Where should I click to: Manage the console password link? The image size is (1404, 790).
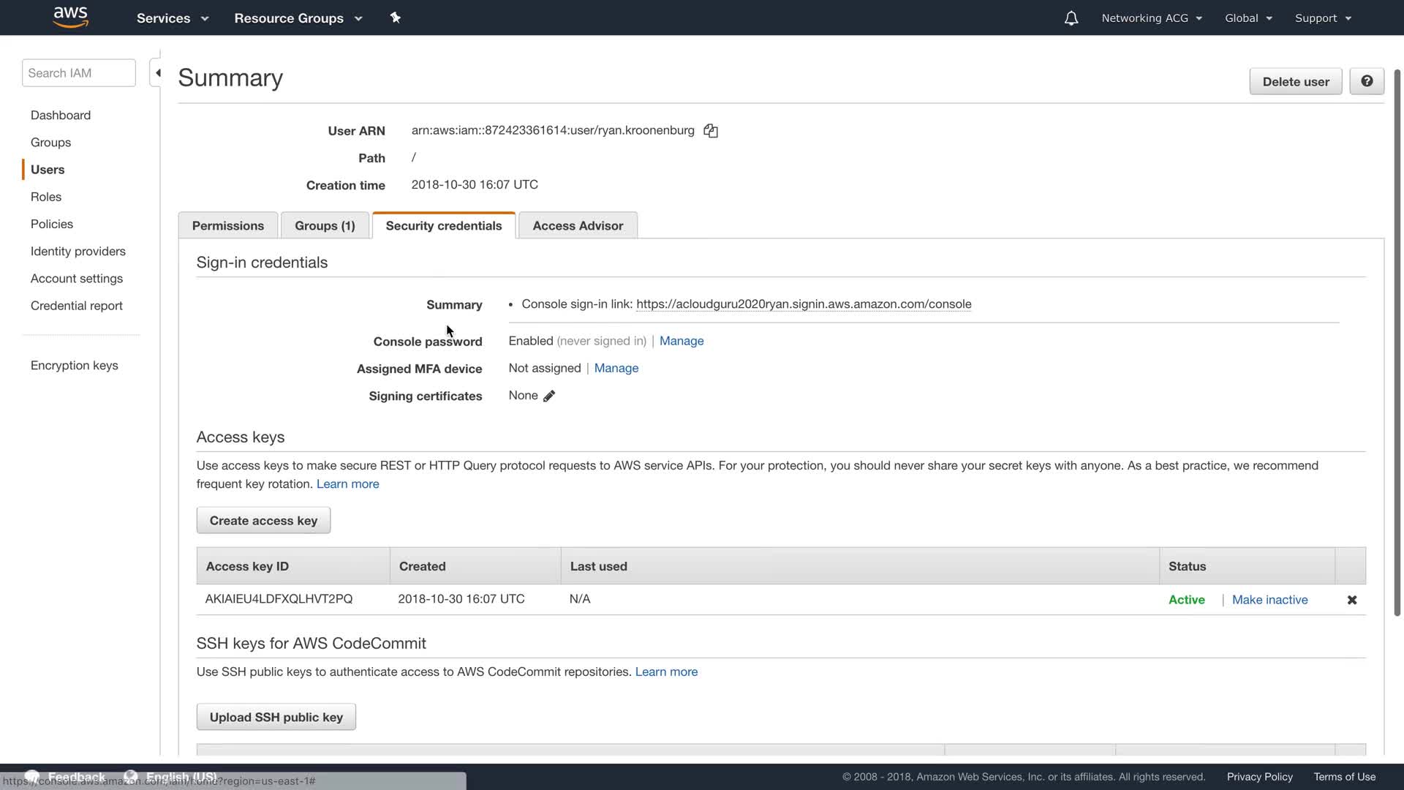[681, 341]
